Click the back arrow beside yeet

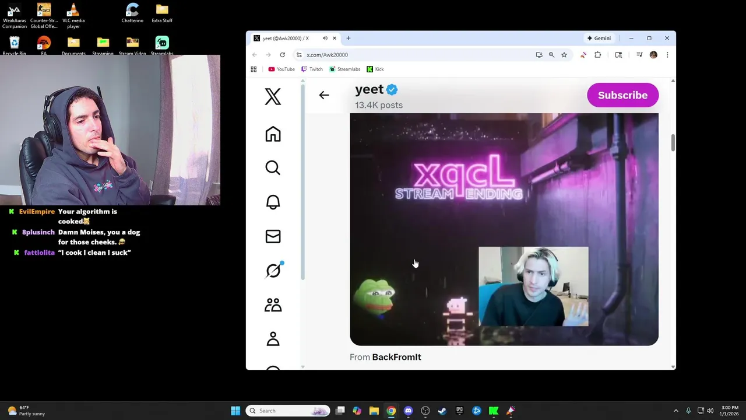[324, 95]
